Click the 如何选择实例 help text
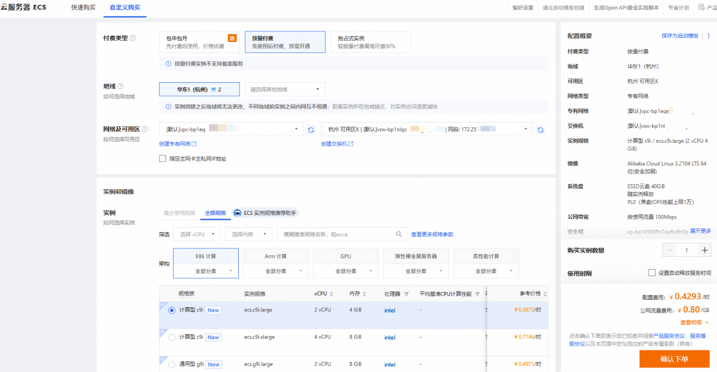 [x=119, y=223]
